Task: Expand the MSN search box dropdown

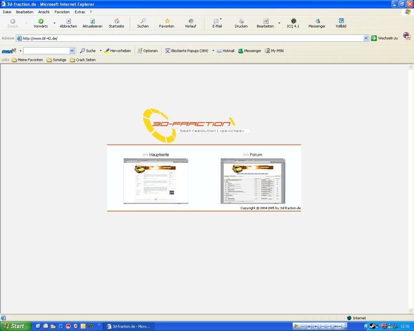Action: 72,51
